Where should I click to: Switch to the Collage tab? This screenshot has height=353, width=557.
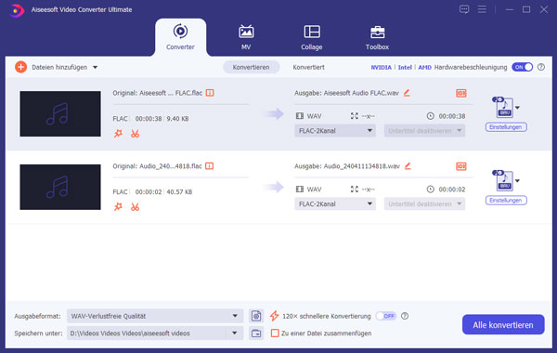(x=312, y=37)
